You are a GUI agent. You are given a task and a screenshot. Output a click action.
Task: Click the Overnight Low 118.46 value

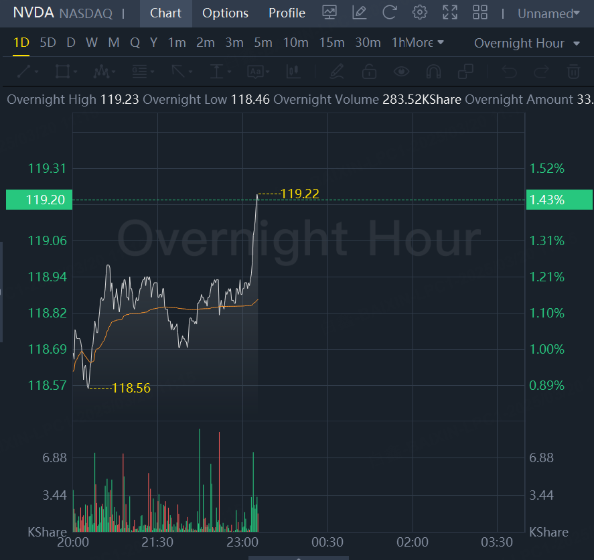coord(250,100)
